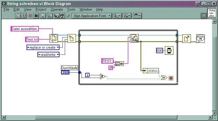The image size is (218, 121).
Task: Select the Greater Or Equal comparison node
Action: point(103,76)
